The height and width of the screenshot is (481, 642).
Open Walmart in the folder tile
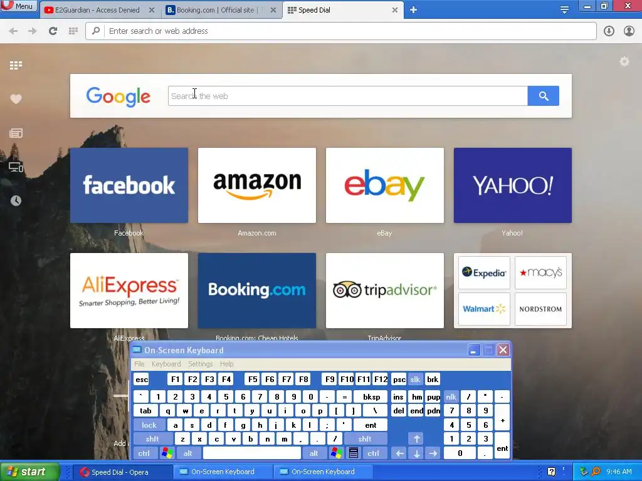click(484, 309)
